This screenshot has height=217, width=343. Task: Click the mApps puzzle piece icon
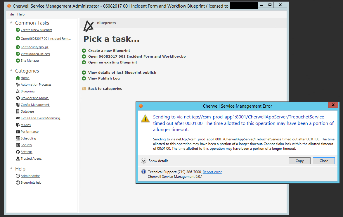click(x=18, y=125)
